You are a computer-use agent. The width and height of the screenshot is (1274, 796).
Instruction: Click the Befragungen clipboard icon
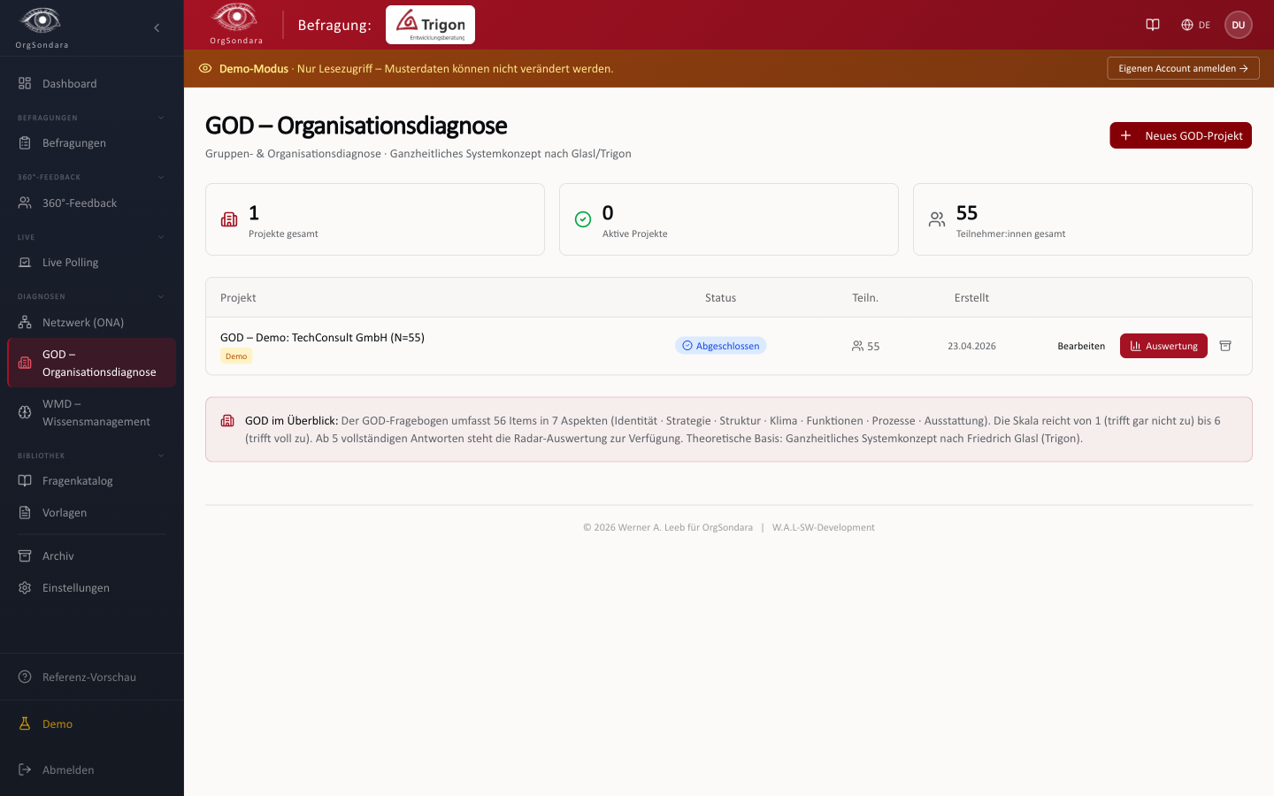(x=25, y=142)
